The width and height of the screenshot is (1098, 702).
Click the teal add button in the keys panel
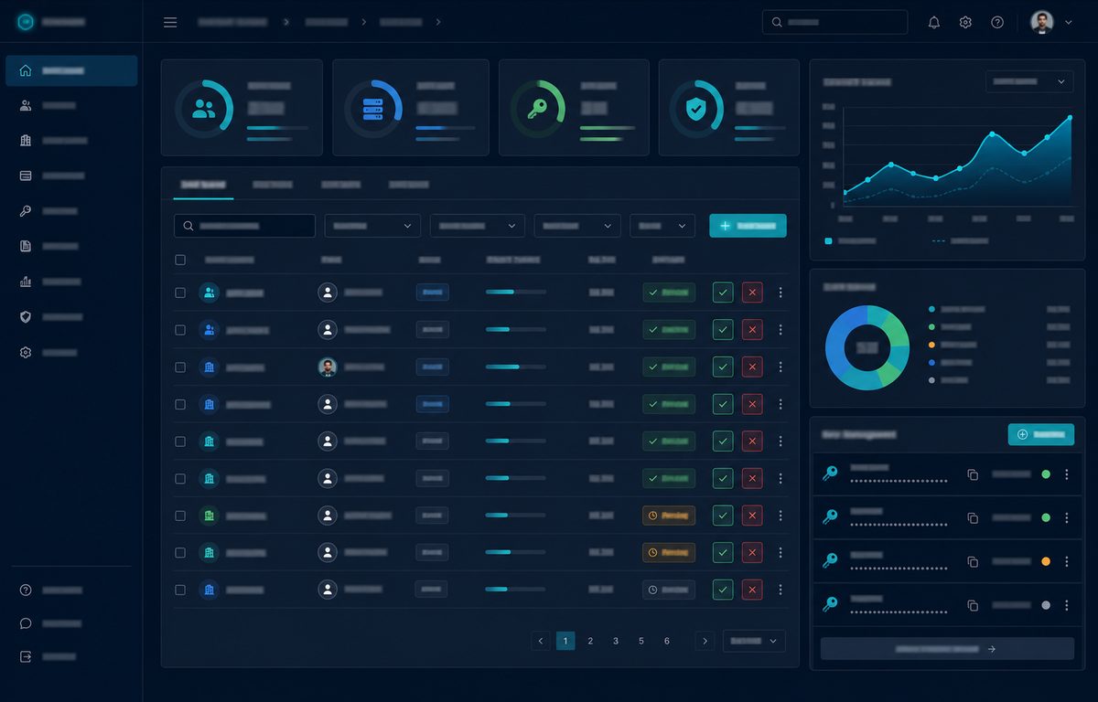(1041, 434)
